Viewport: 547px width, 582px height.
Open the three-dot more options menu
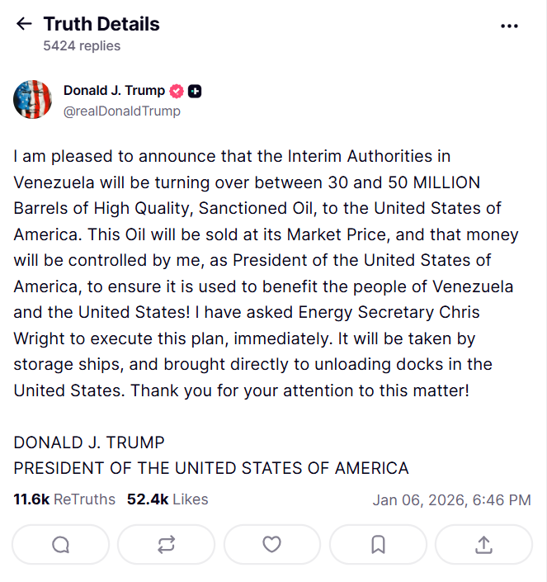coord(509,26)
